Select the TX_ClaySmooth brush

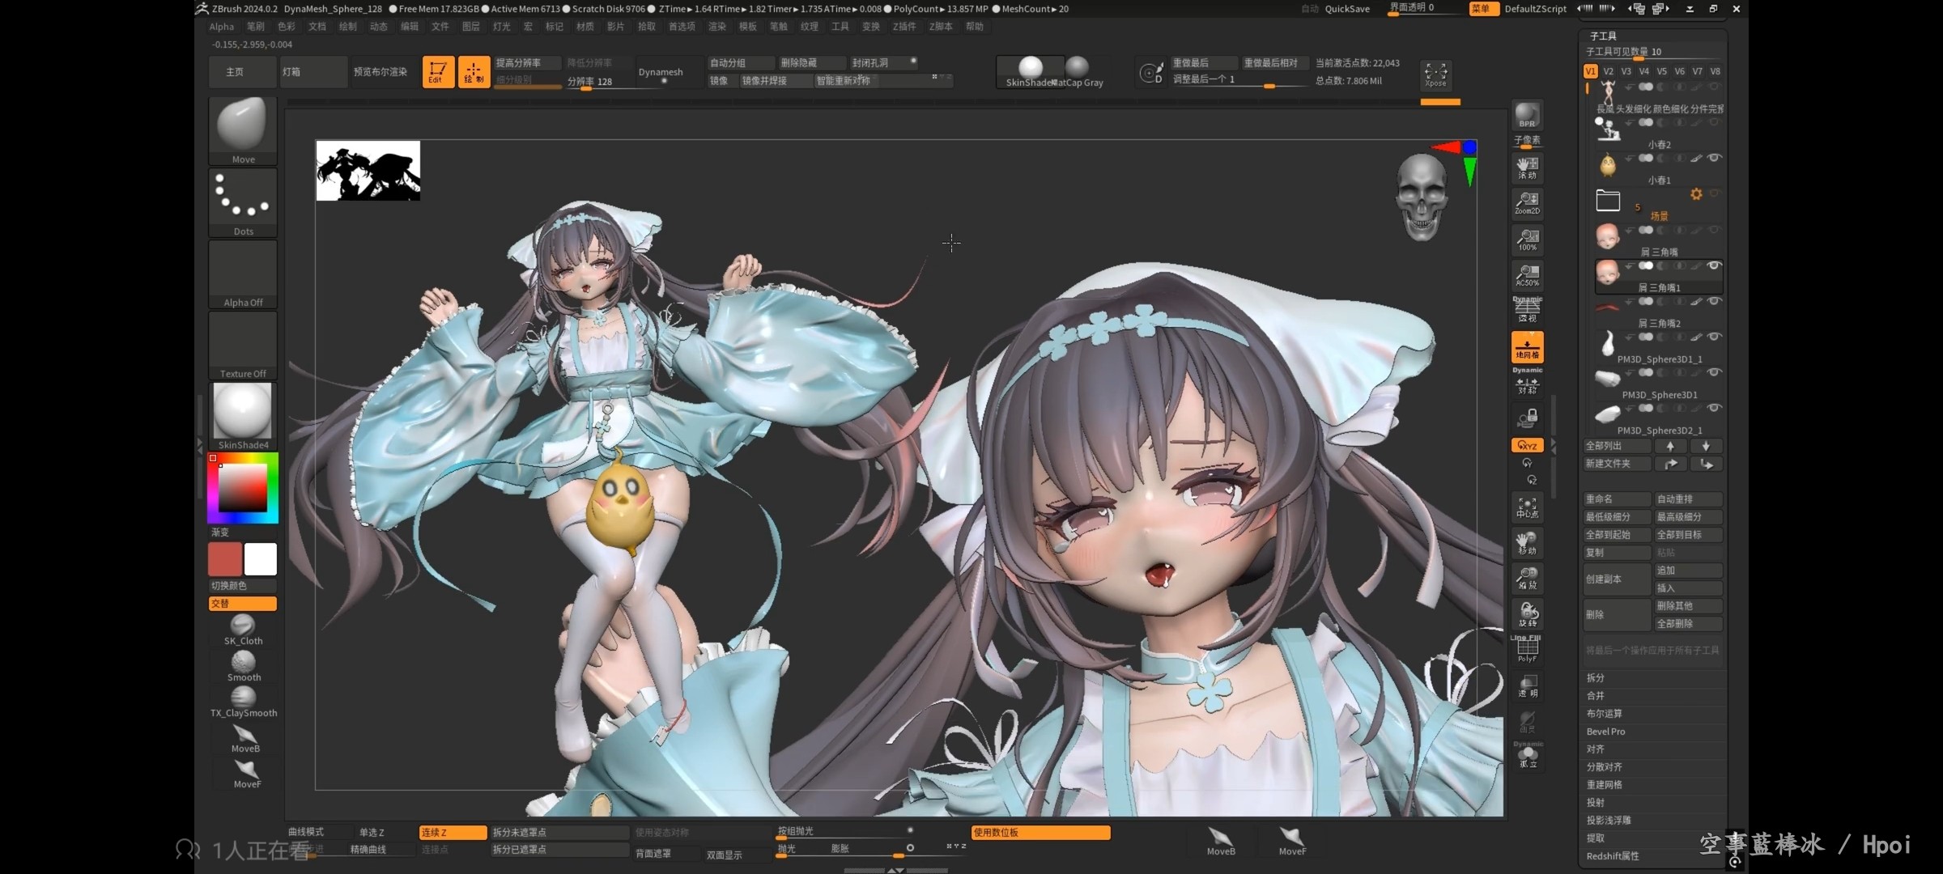coord(244,702)
